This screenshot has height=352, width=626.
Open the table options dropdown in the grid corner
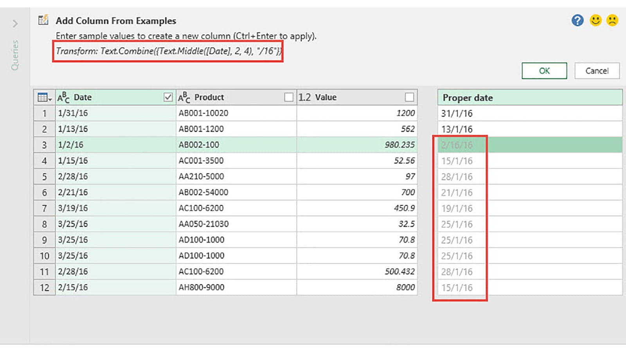(x=44, y=97)
